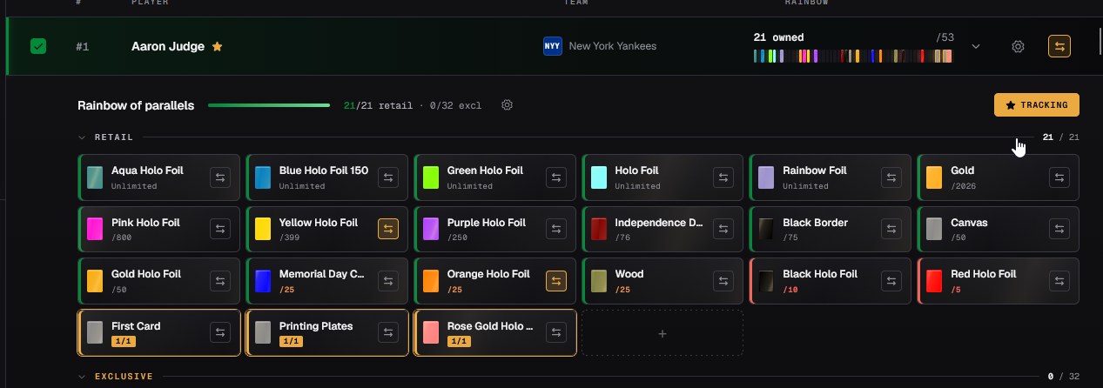Click swap icon on Holo Foil Unlimited card
The image size is (1103, 388).
click(x=723, y=177)
